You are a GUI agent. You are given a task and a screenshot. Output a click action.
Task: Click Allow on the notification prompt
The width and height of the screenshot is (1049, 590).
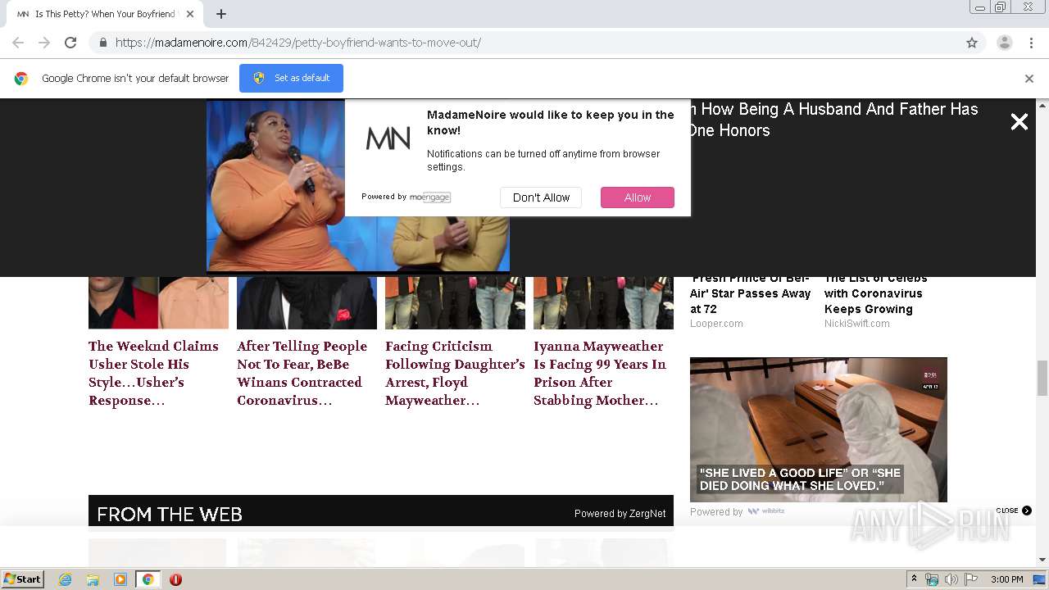[638, 197]
